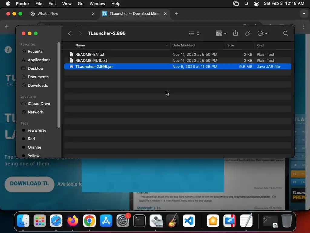The width and height of the screenshot is (310, 233).
Task: Open Launchpad from the Dock
Action: pos(40,221)
